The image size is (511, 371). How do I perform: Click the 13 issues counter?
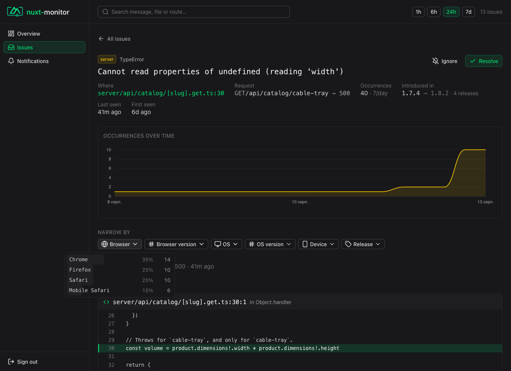491,12
